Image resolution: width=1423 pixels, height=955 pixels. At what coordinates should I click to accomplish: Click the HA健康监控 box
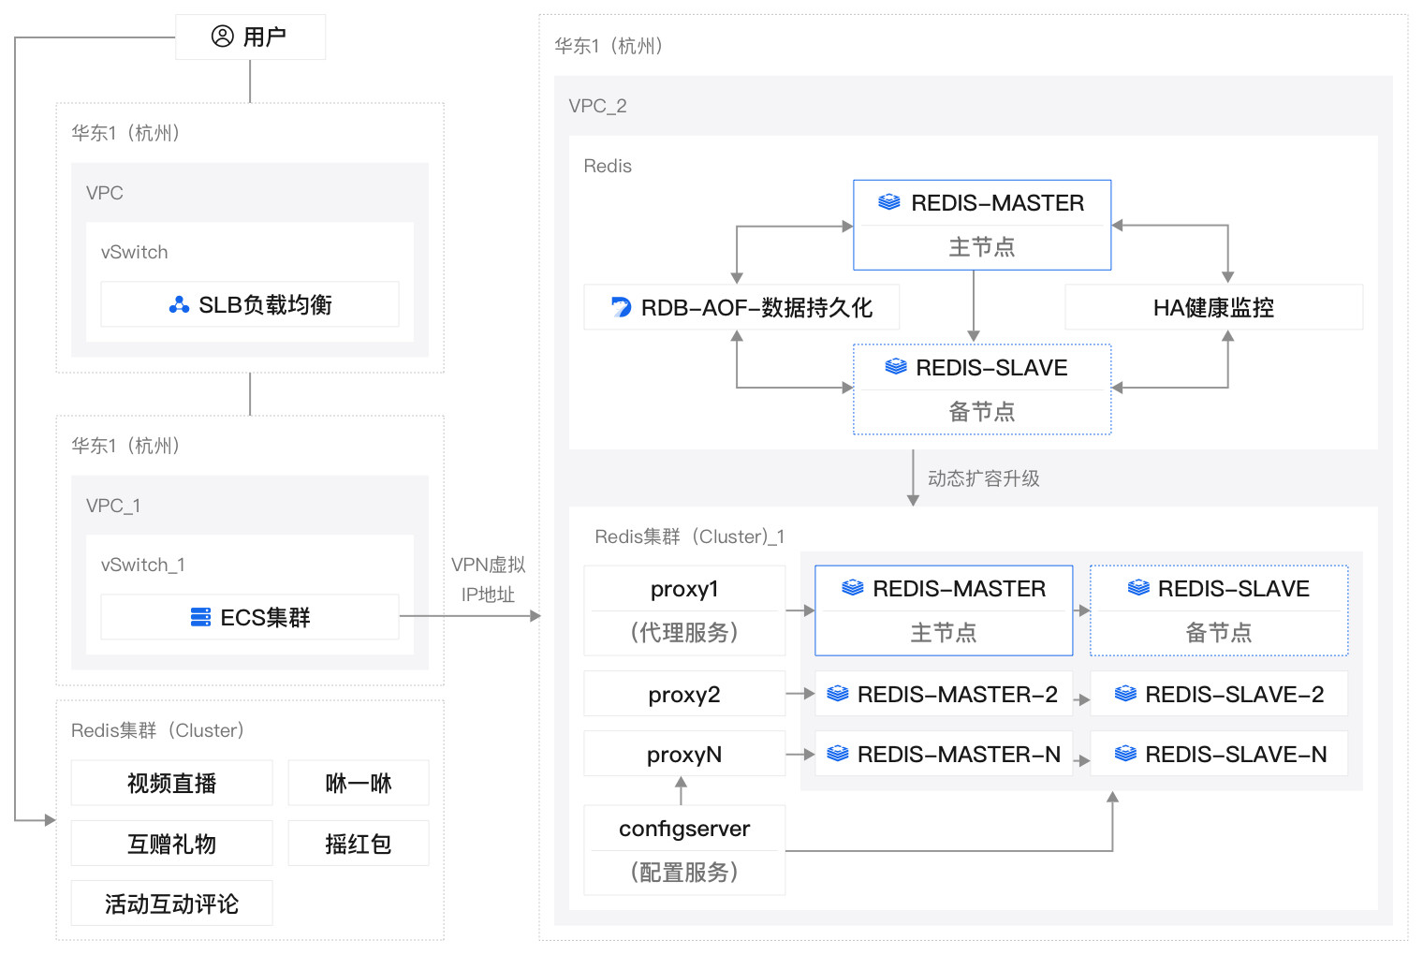coord(1213,307)
